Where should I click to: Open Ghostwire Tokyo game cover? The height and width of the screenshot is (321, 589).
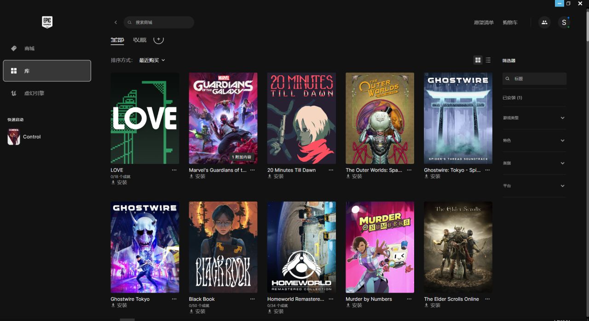pyautogui.click(x=145, y=247)
